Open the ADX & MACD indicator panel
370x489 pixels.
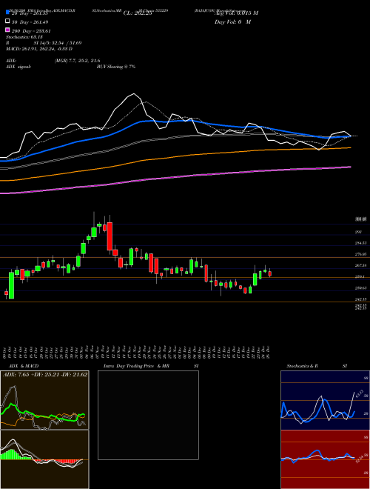pyautogui.click(x=44, y=400)
